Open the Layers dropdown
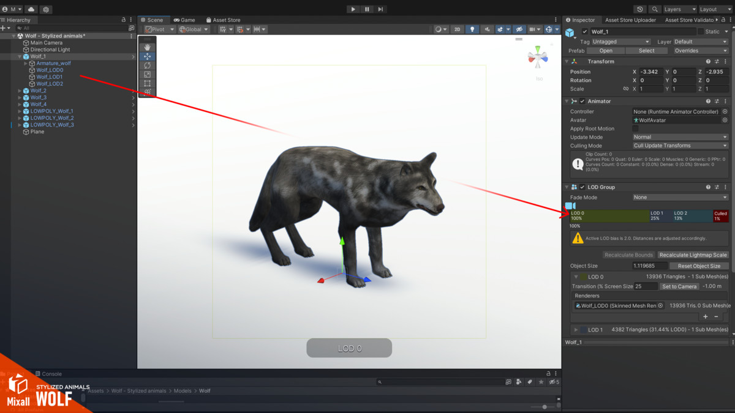Screen dimensions: 735x413 click(x=680, y=9)
